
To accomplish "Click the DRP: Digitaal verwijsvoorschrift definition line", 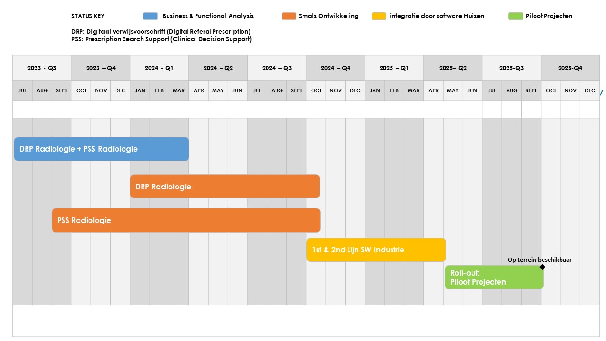I will (161, 32).
